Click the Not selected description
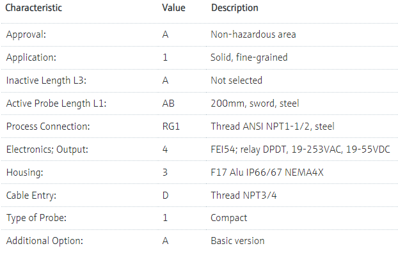Screen dimensions: 398x253 click(236, 80)
